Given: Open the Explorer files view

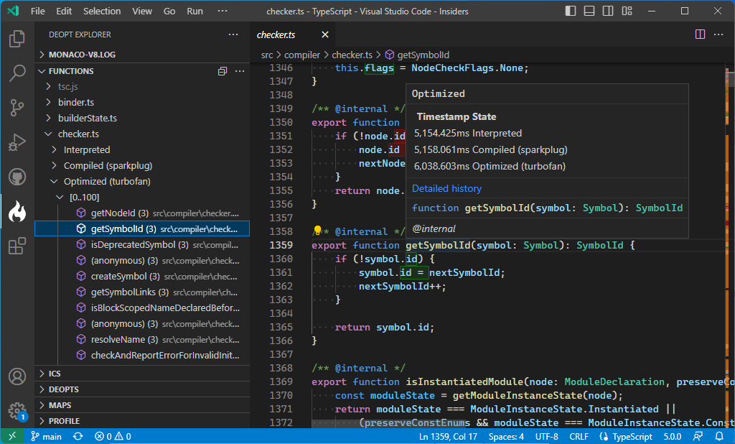Looking at the screenshot, I should [x=17, y=38].
